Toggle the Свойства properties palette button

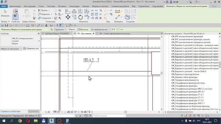point(15,17)
